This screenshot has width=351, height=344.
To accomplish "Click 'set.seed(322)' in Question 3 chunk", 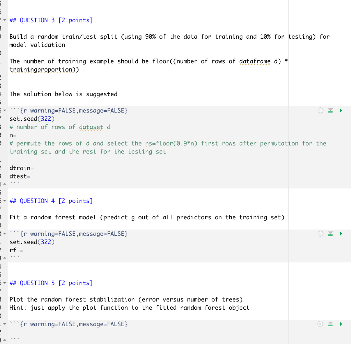I will pyautogui.click(x=32, y=119).
